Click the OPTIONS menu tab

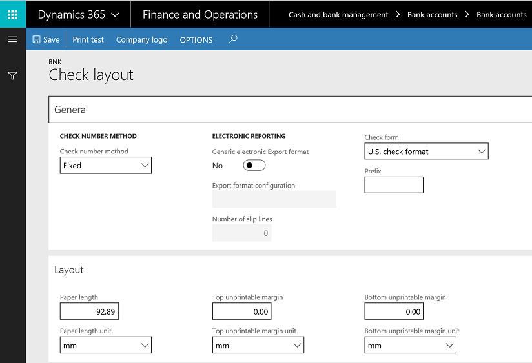pos(196,40)
